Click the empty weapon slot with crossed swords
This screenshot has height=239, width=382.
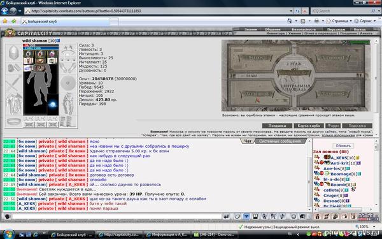[13, 83]
